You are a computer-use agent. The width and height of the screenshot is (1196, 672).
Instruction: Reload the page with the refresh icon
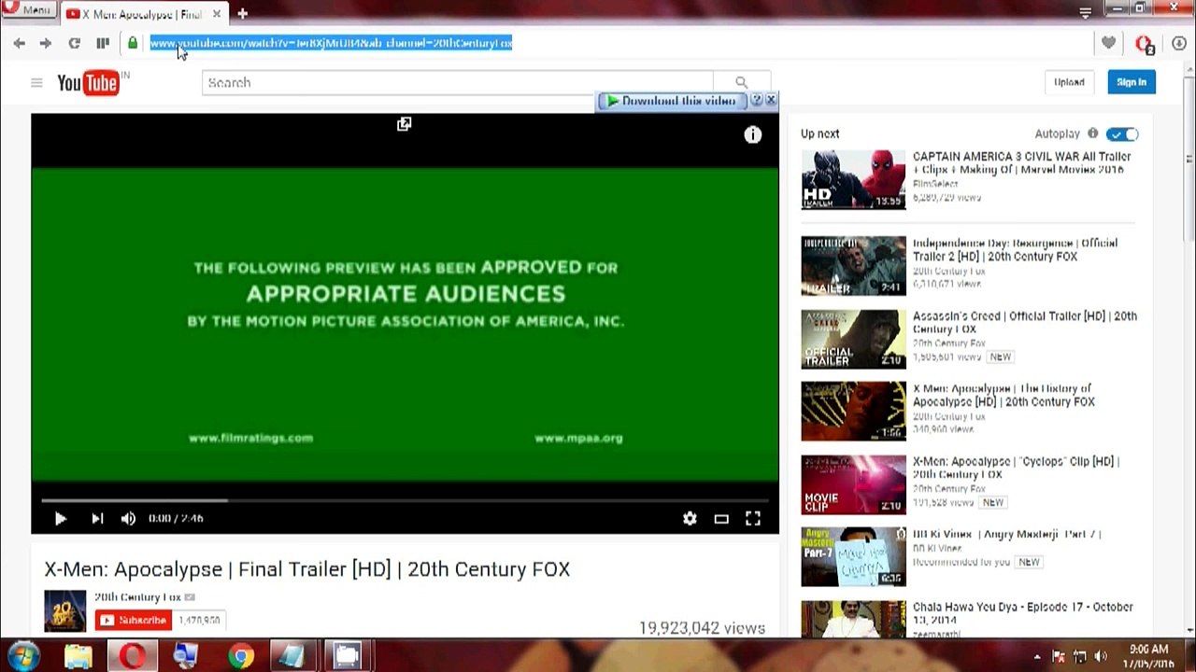click(74, 43)
